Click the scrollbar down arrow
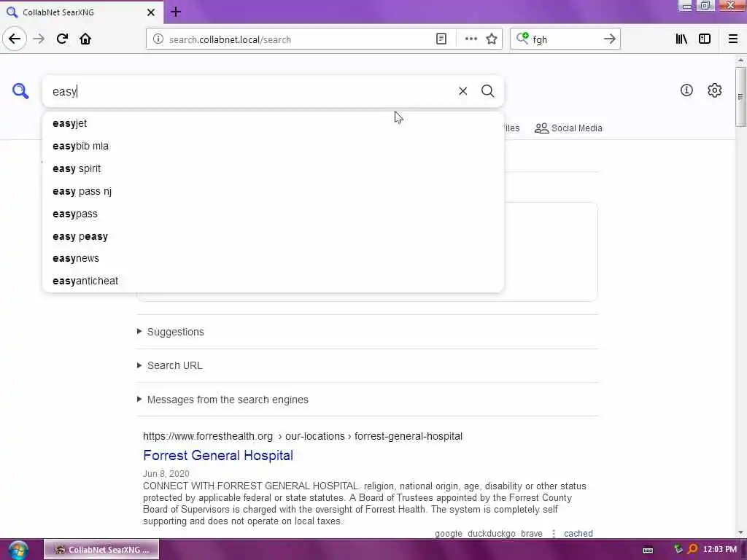Viewport: 747px width, 560px height. 740,532
